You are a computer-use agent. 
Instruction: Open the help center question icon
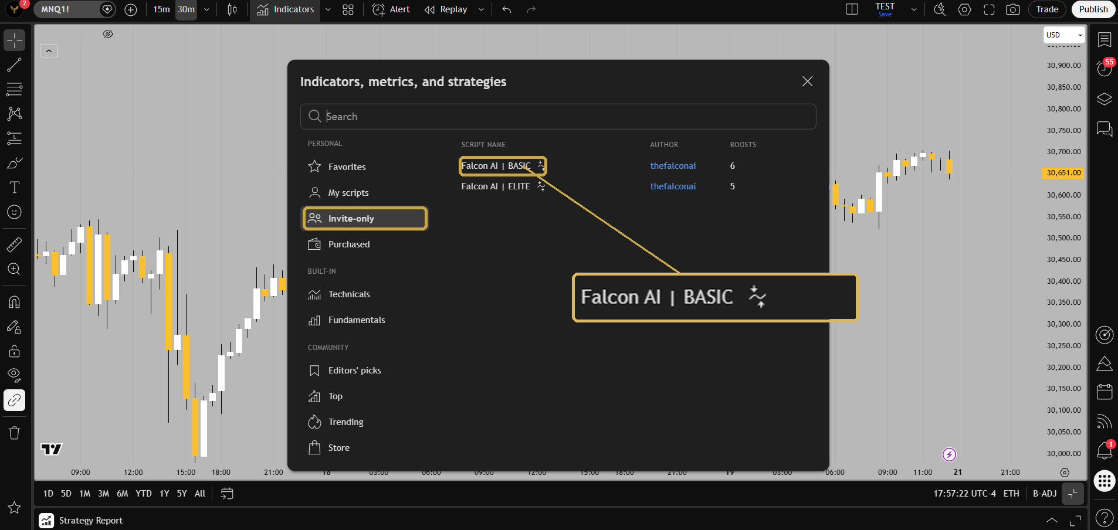click(1105, 518)
